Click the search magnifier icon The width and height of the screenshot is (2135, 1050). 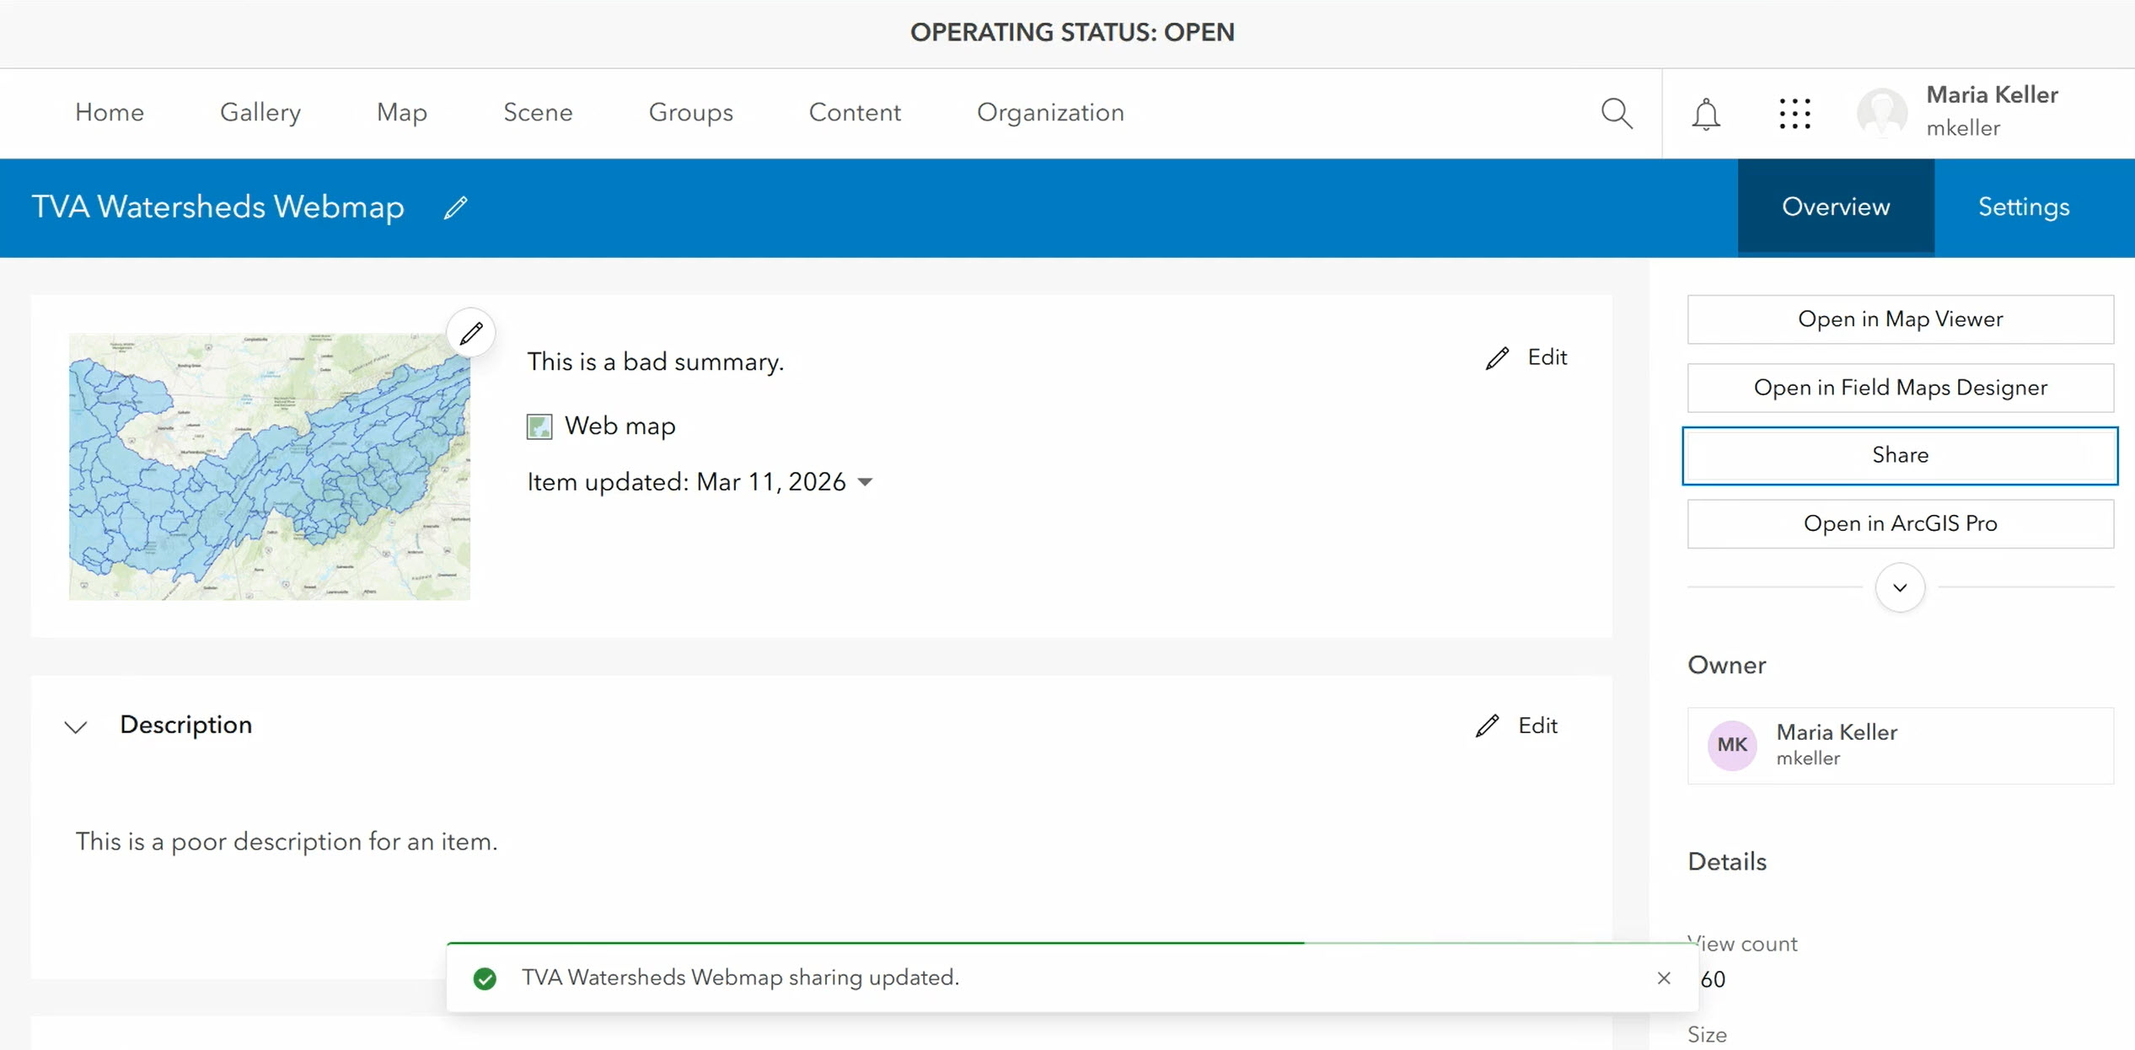click(x=1616, y=113)
